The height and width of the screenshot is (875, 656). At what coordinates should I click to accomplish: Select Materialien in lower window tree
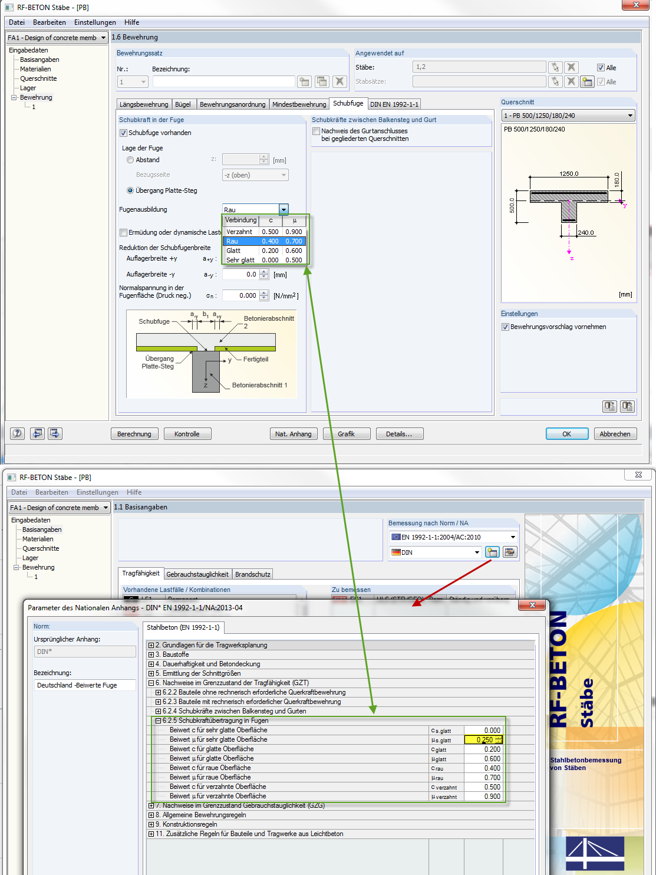click(38, 539)
